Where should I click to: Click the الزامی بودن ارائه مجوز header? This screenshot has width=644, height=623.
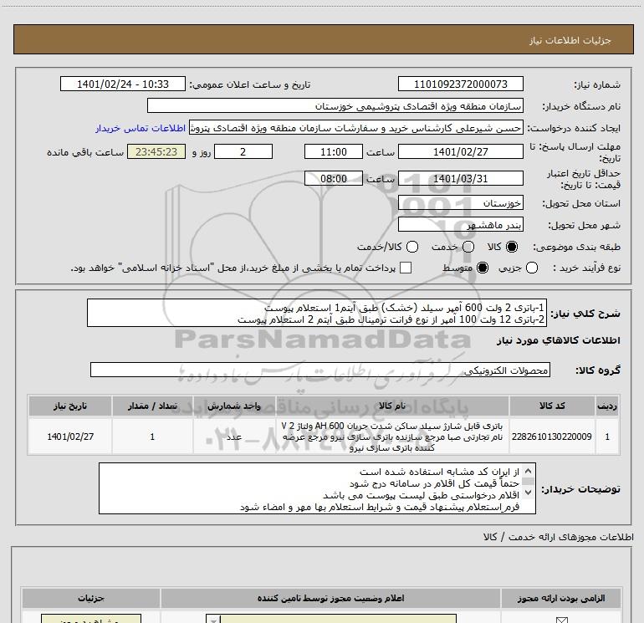point(561,598)
